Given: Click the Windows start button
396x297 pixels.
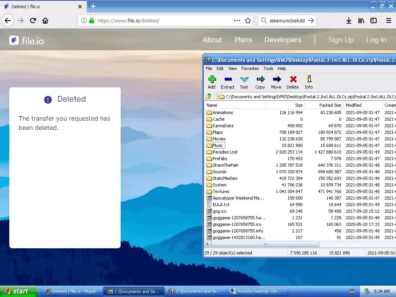Looking at the screenshot, I should tap(19, 291).
